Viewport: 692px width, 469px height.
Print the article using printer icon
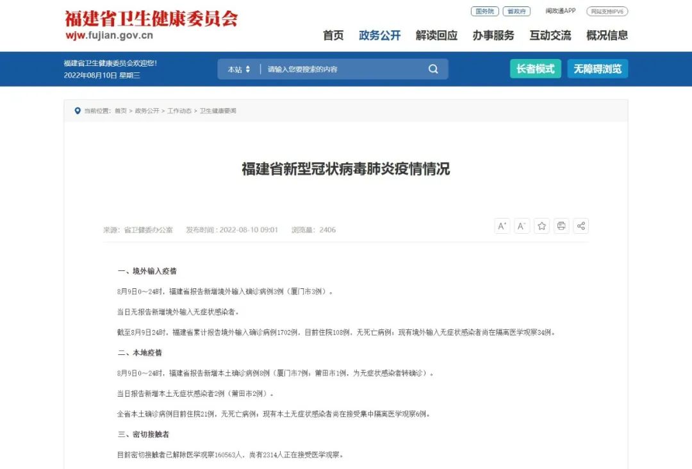(x=561, y=226)
